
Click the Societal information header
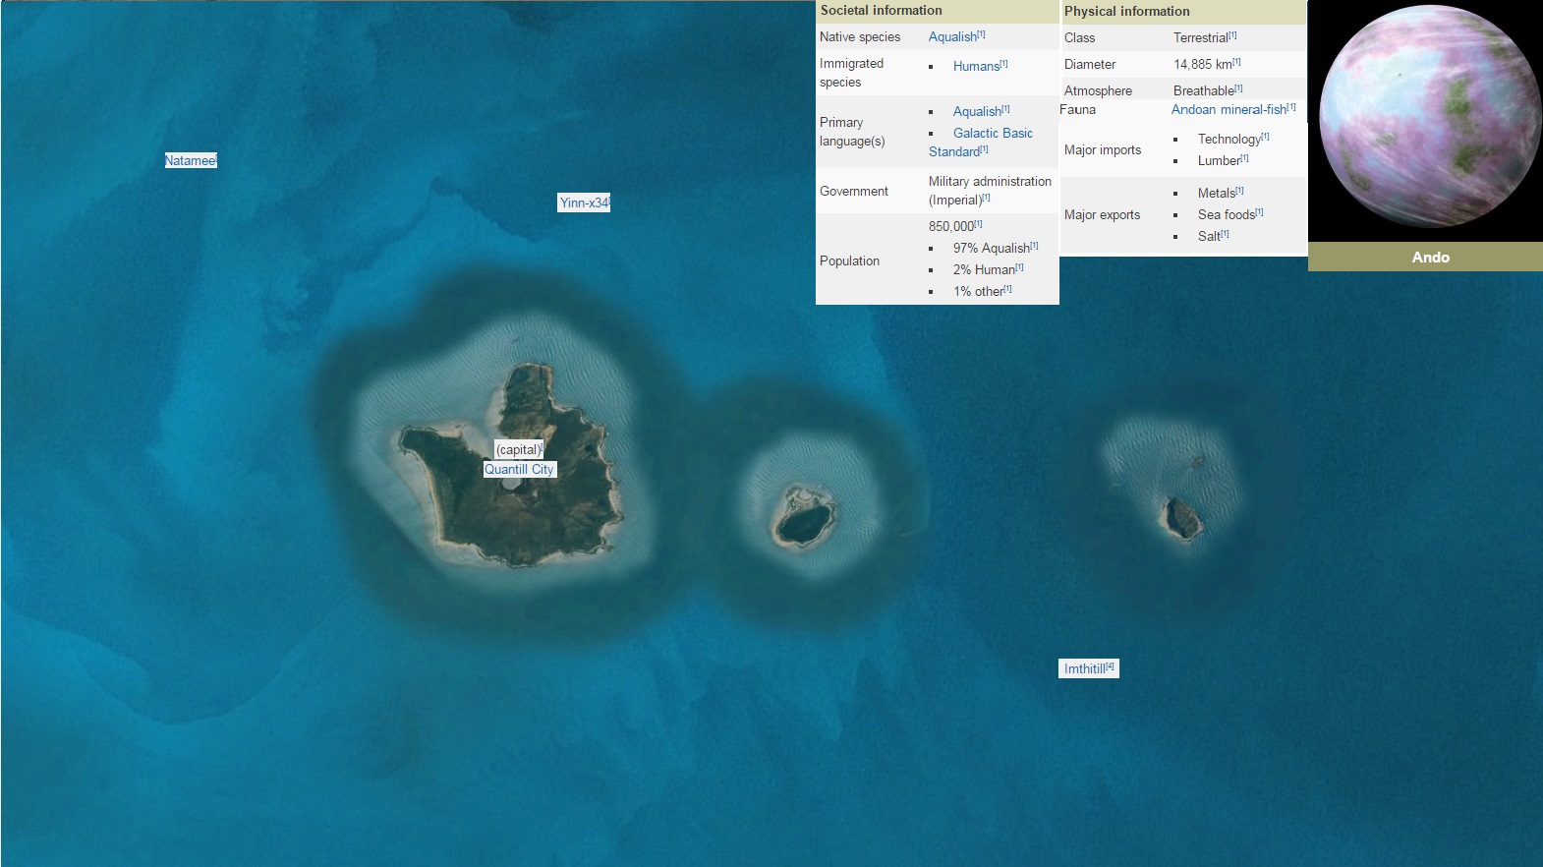click(x=881, y=11)
